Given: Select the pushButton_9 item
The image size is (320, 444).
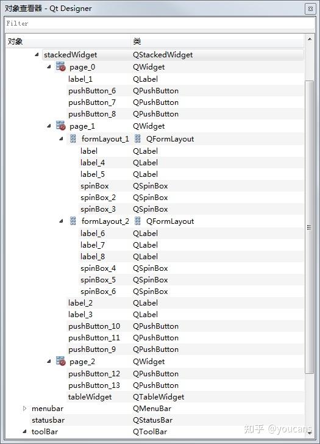Looking at the screenshot, I should [x=92, y=349].
